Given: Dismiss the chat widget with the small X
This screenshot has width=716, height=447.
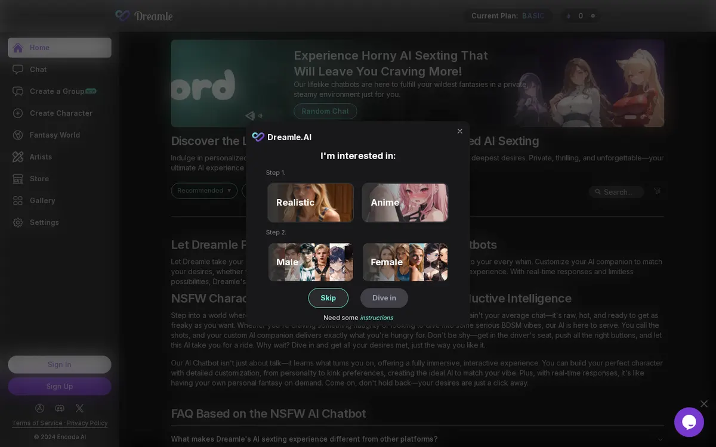Looking at the screenshot, I should [x=704, y=404].
